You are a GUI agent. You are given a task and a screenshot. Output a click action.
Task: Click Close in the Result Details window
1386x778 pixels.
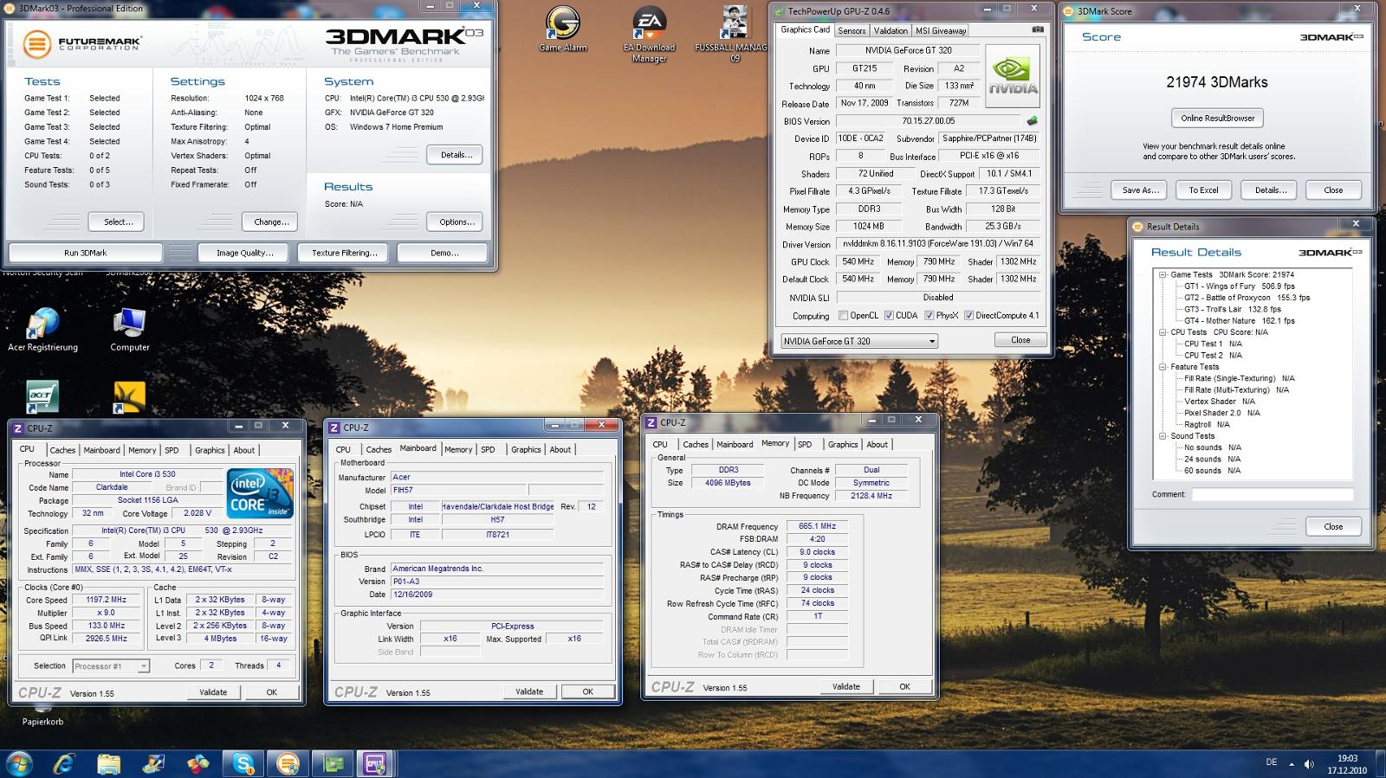pos(1332,526)
